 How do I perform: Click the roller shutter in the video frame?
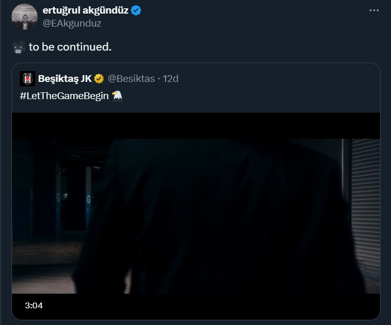pos(366,209)
